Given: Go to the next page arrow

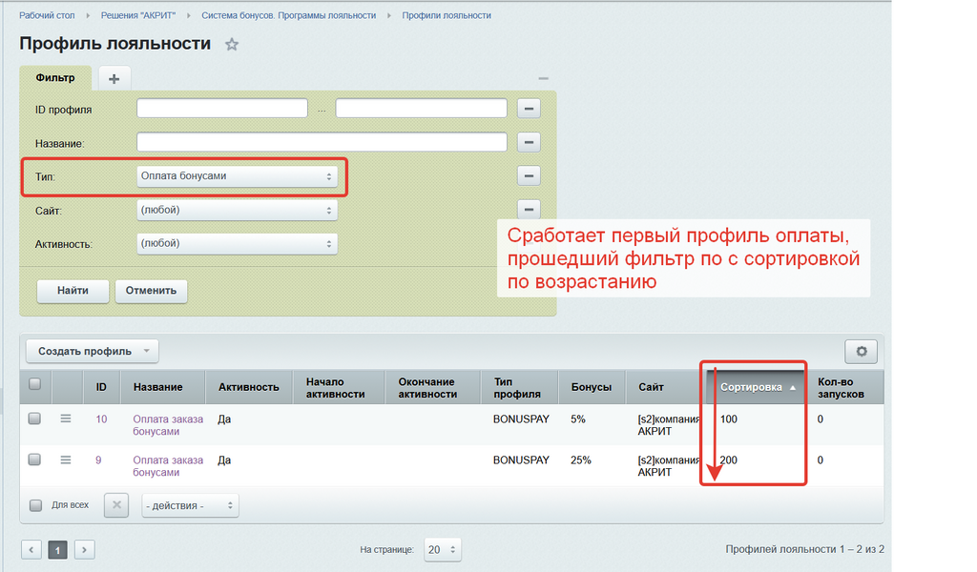Looking at the screenshot, I should click(x=85, y=550).
